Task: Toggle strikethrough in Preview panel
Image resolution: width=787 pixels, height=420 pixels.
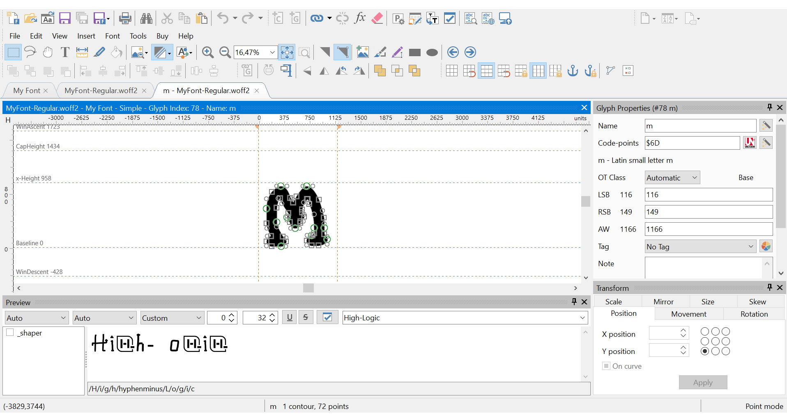Action: click(306, 317)
